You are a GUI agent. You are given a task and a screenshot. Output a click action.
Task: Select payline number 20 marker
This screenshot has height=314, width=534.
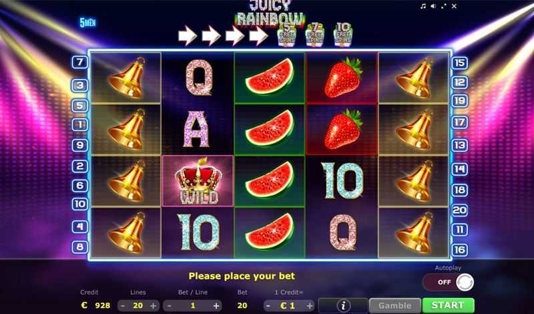tap(459, 210)
